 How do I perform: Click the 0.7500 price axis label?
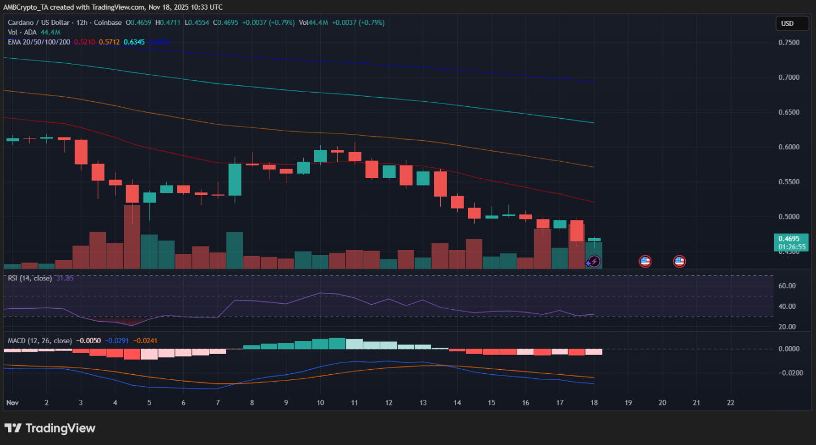click(x=789, y=43)
